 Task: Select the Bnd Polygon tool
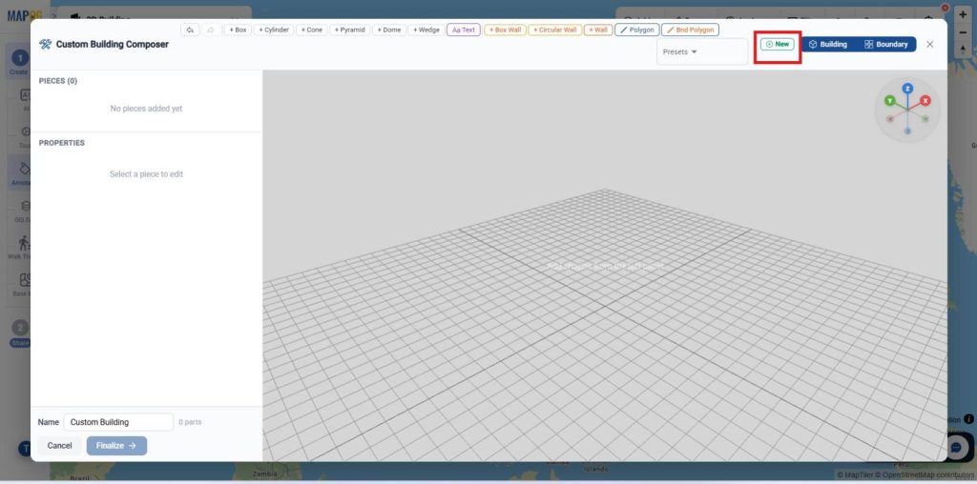(690, 30)
